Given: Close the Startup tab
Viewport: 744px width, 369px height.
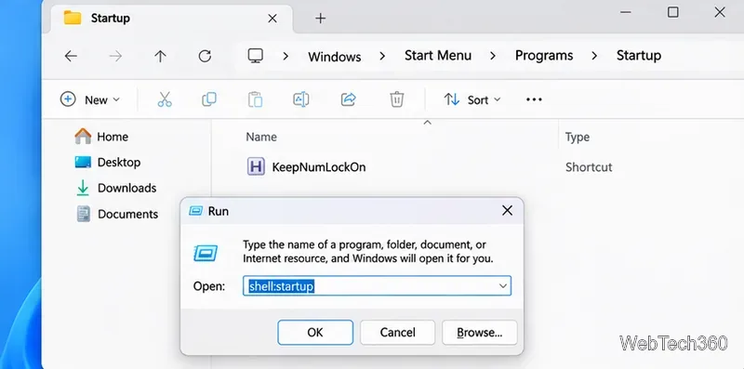Looking at the screenshot, I should click(272, 19).
